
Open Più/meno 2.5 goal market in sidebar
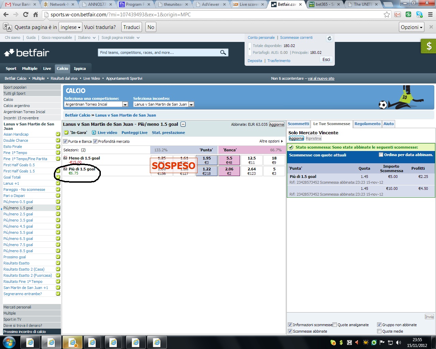point(18,214)
